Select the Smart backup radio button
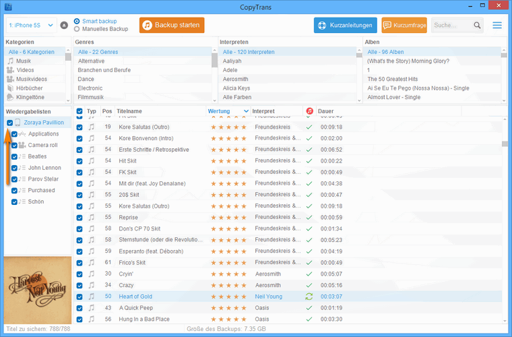The height and width of the screenshot is (337, 512). click(77, 21)
